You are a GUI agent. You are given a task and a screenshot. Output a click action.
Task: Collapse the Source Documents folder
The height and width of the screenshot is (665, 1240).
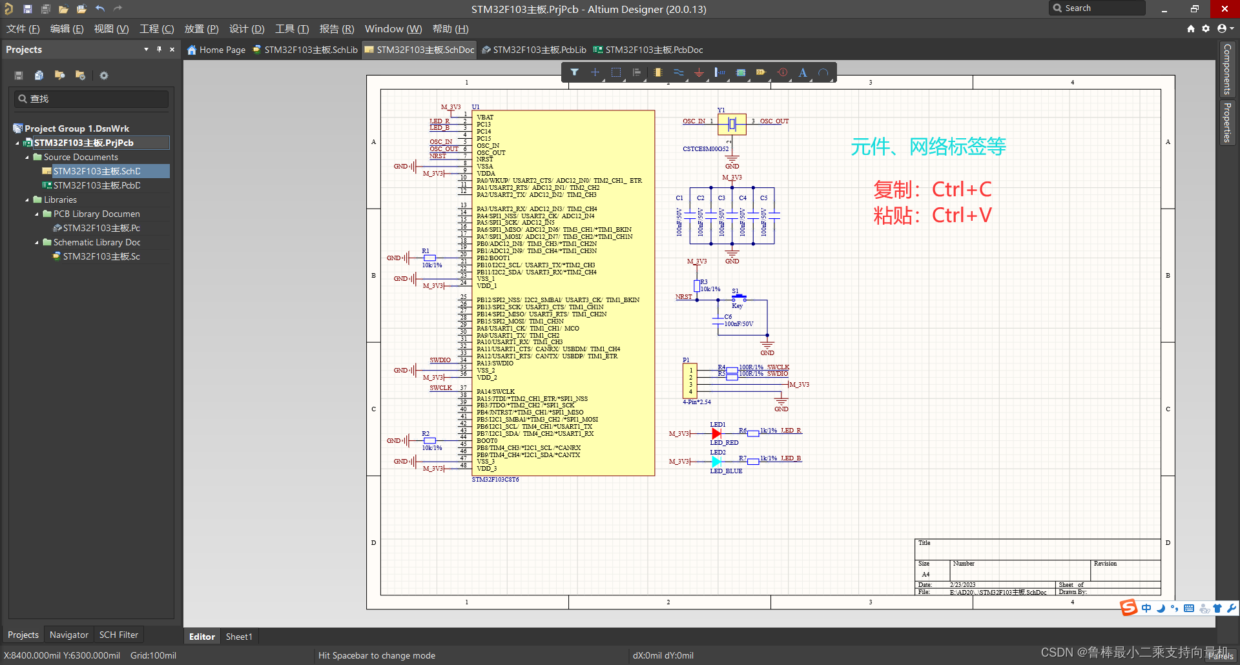pos(27,157)
